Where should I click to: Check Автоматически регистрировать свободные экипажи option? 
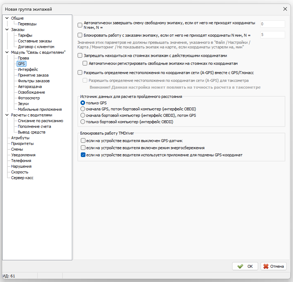pos(85,63)
